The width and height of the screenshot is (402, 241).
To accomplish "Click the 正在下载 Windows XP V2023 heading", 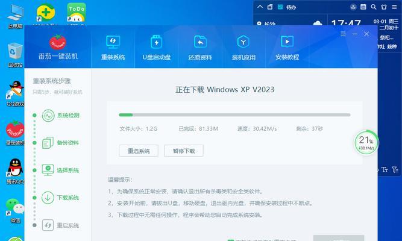I will coord(225,90).
